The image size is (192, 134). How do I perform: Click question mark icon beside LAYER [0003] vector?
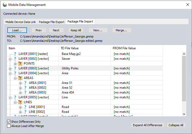[x=15, y=68]
